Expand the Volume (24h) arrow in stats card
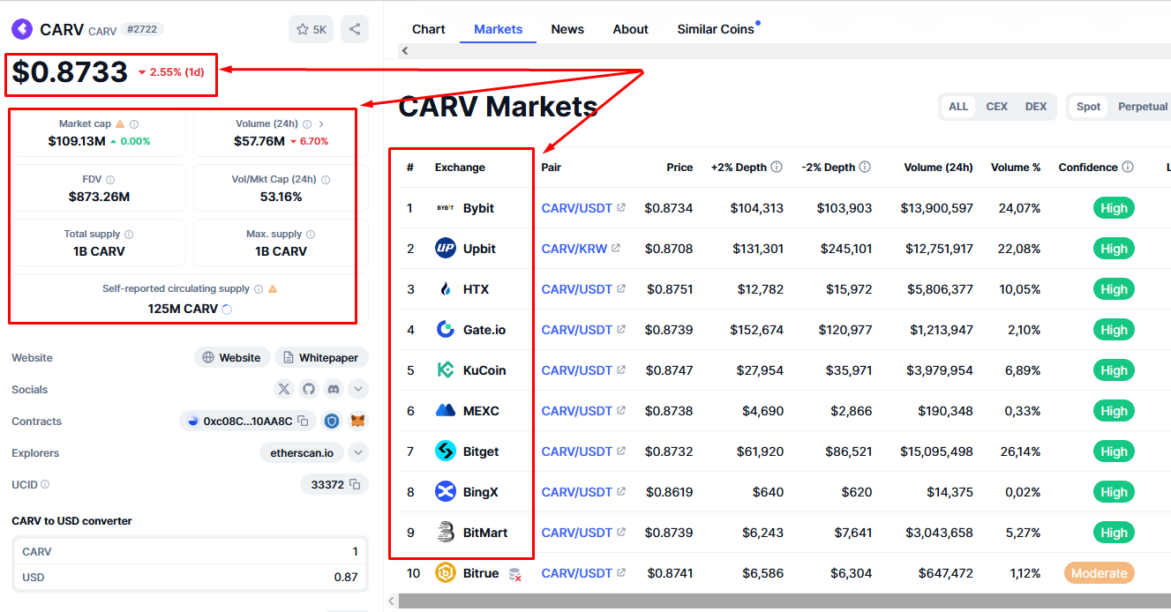The height and width of the screenshot is (612, 1171). [321, 124]
